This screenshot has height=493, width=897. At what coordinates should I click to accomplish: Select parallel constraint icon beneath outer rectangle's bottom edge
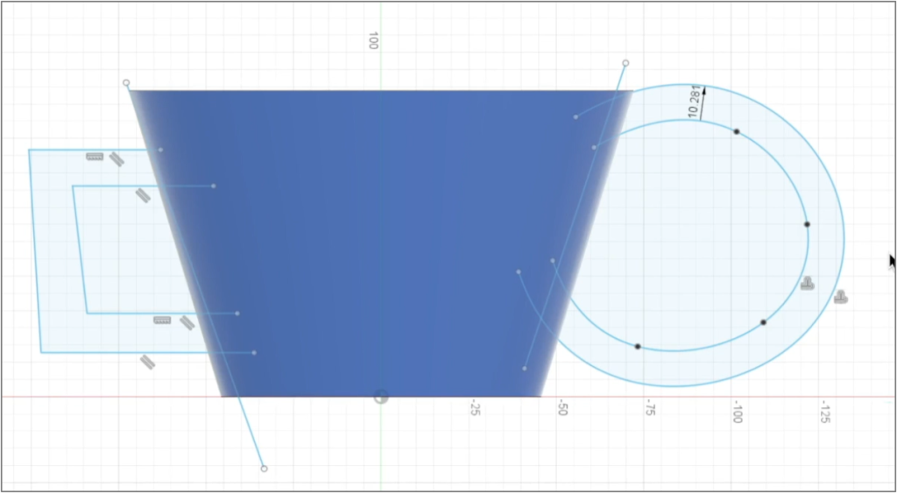click(x=147, y=362)
